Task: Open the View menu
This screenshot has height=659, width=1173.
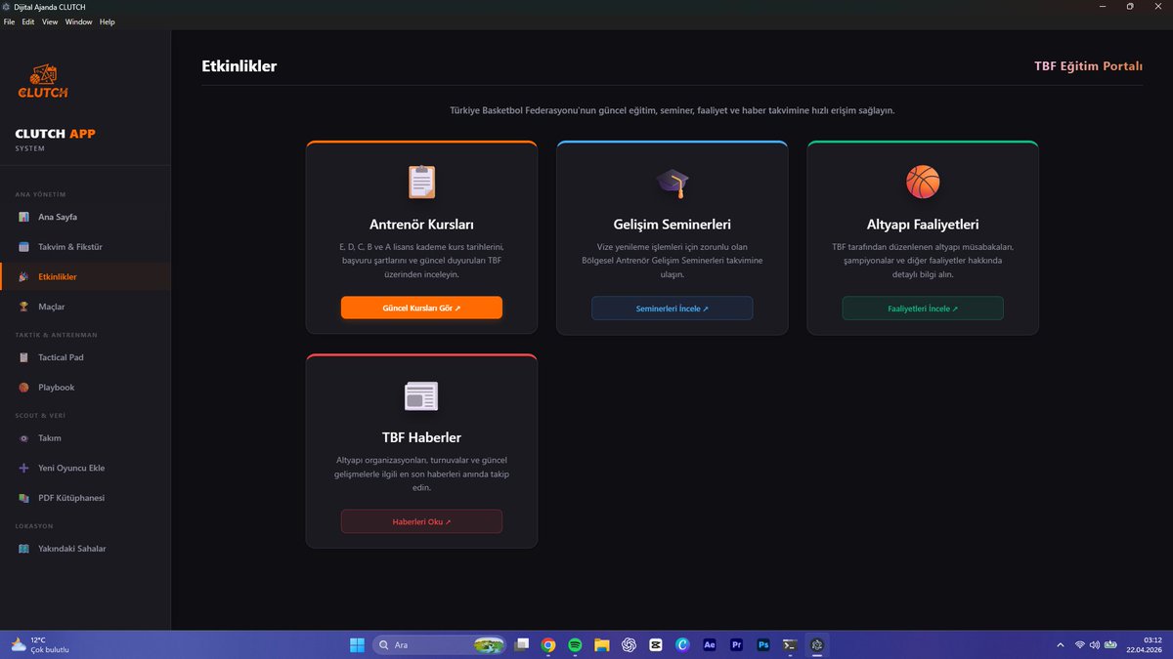Action: (49, 21)
